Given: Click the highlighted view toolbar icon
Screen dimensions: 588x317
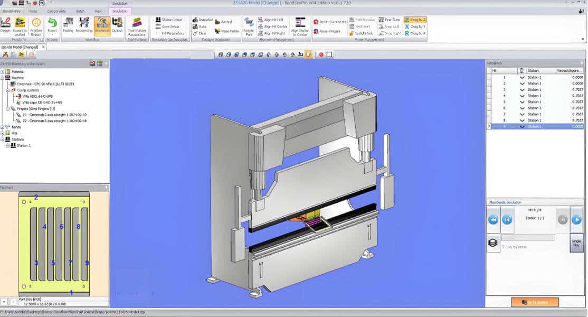Looking at the screenshot, I should pos(308,55).
